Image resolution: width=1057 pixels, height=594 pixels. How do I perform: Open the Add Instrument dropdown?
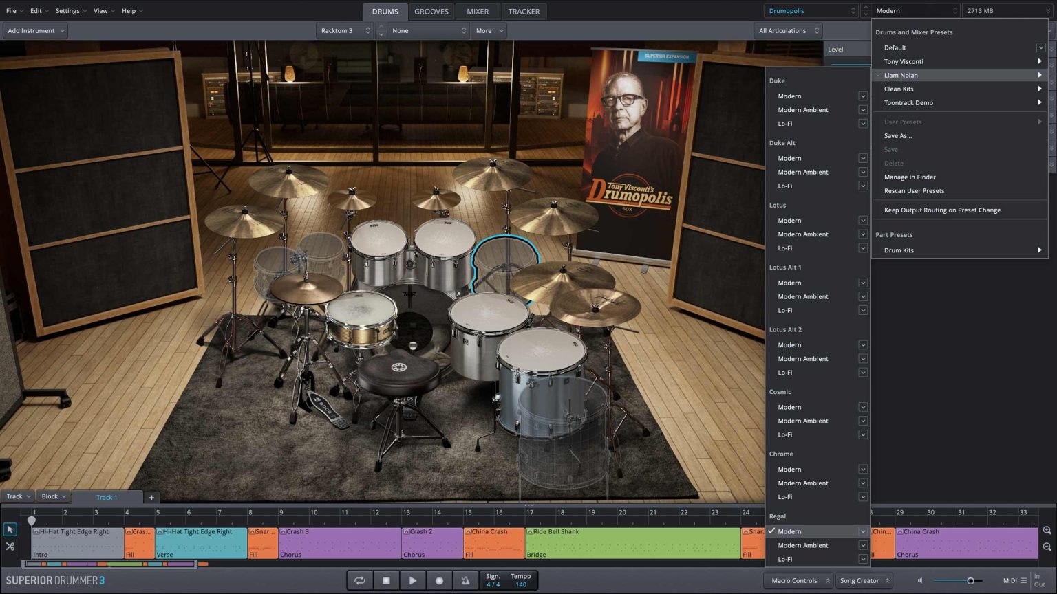pyautogui.click(x=35, y=30)
